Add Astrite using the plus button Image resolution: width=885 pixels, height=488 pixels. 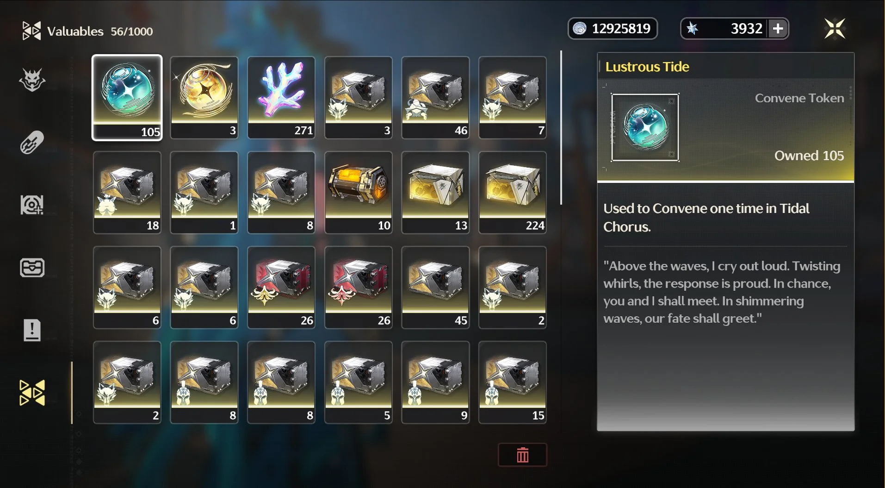pyautogui.click(x=778, y=29)
